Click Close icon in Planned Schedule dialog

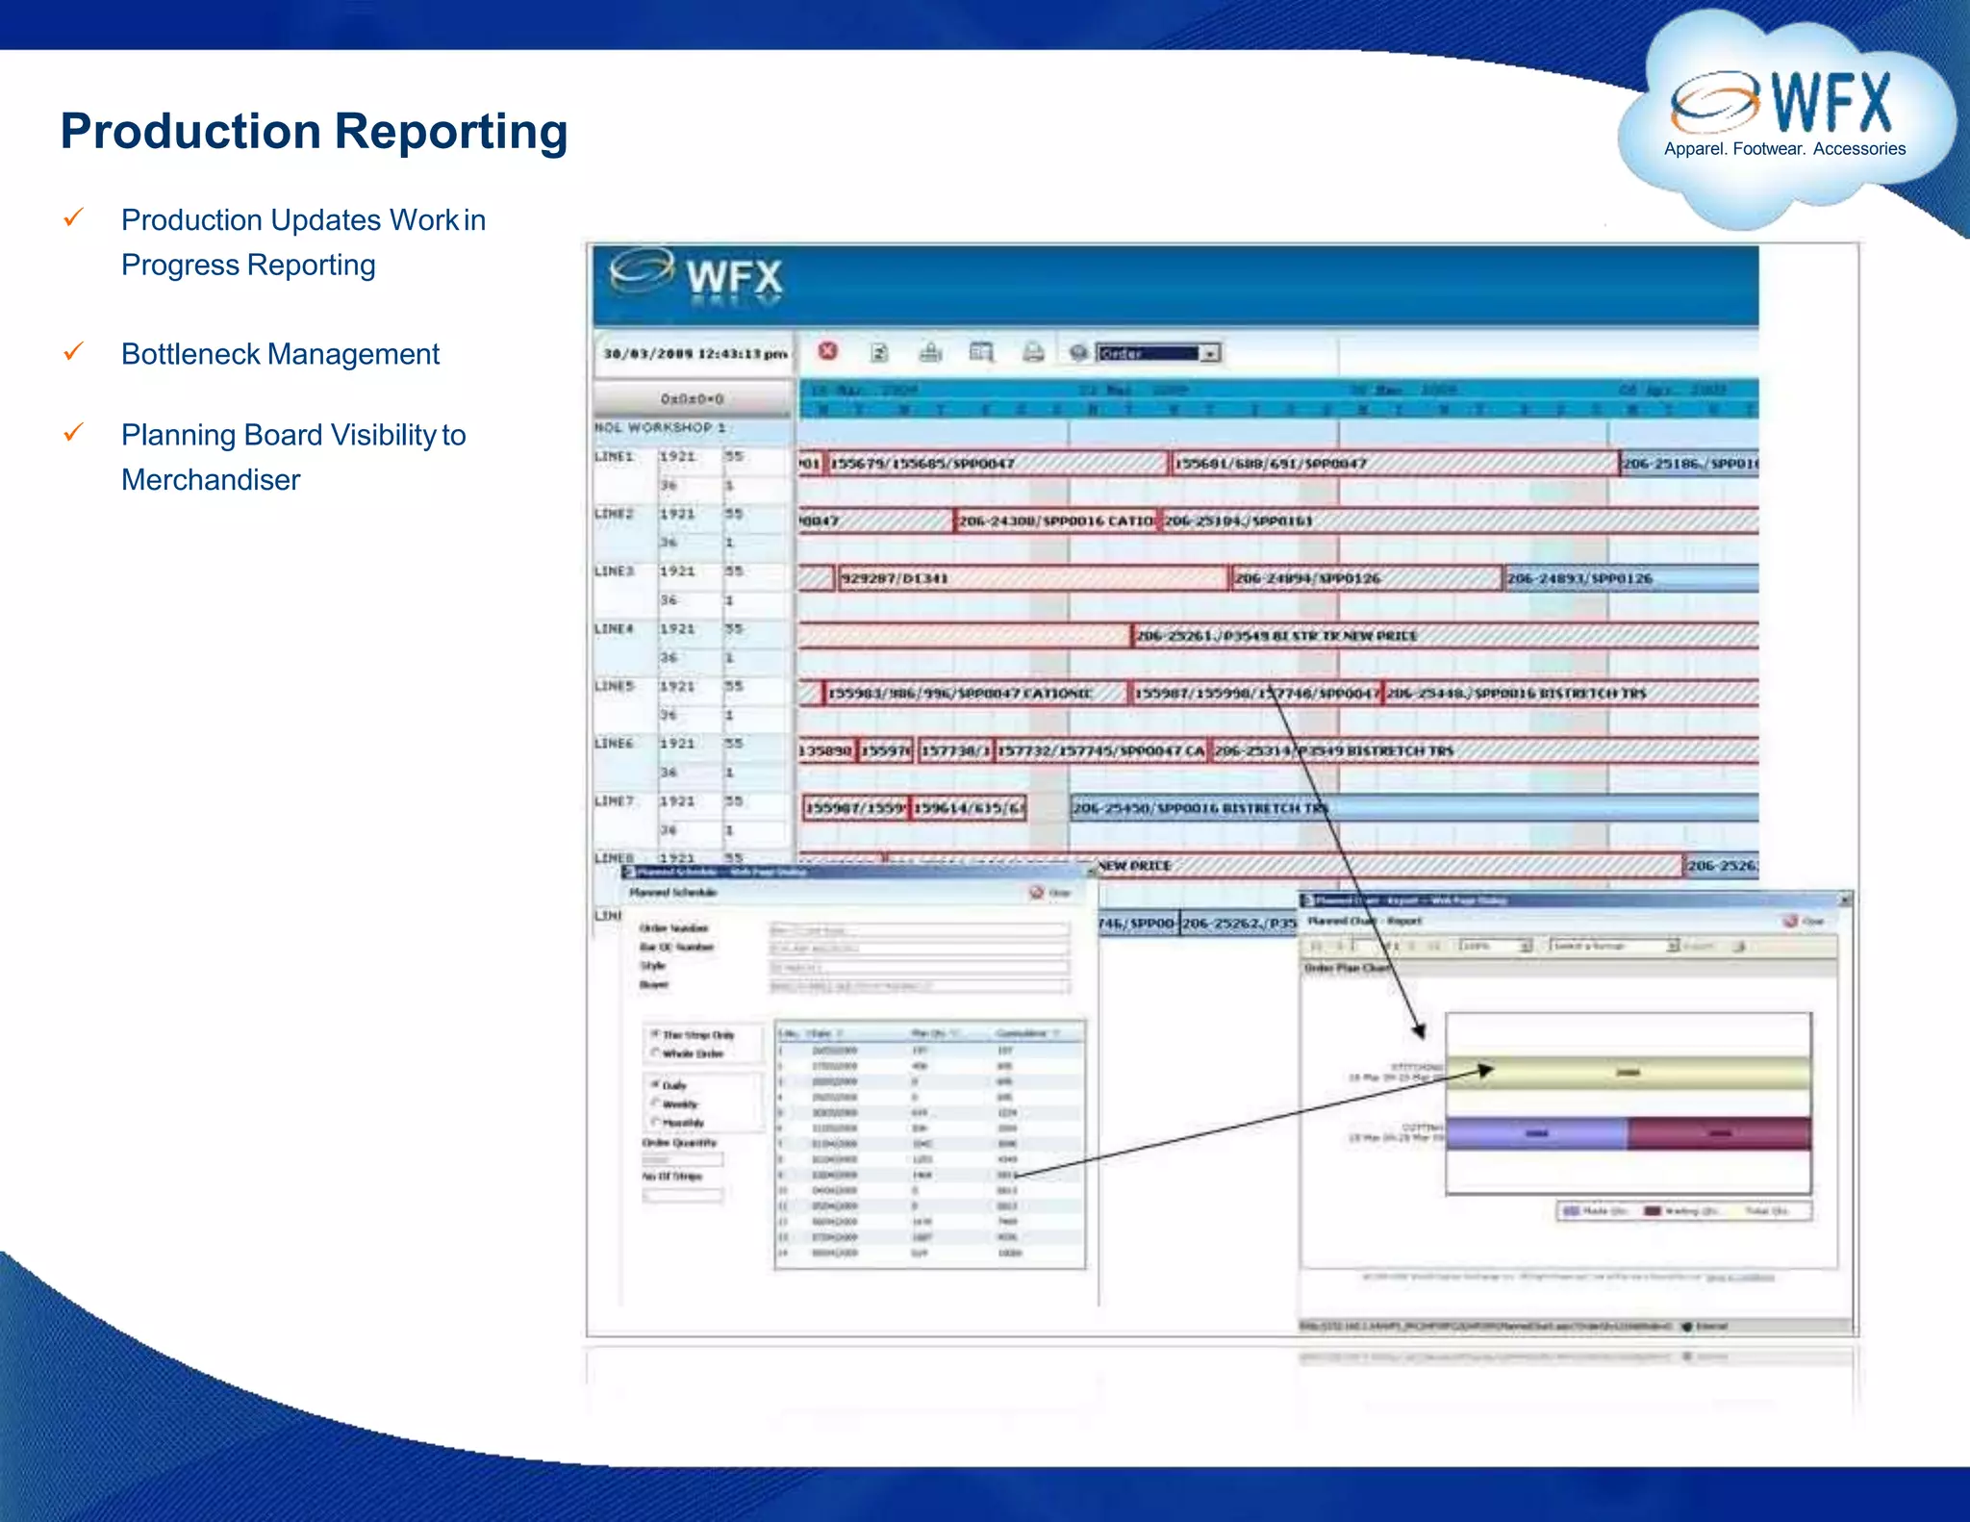[1037, 893]
